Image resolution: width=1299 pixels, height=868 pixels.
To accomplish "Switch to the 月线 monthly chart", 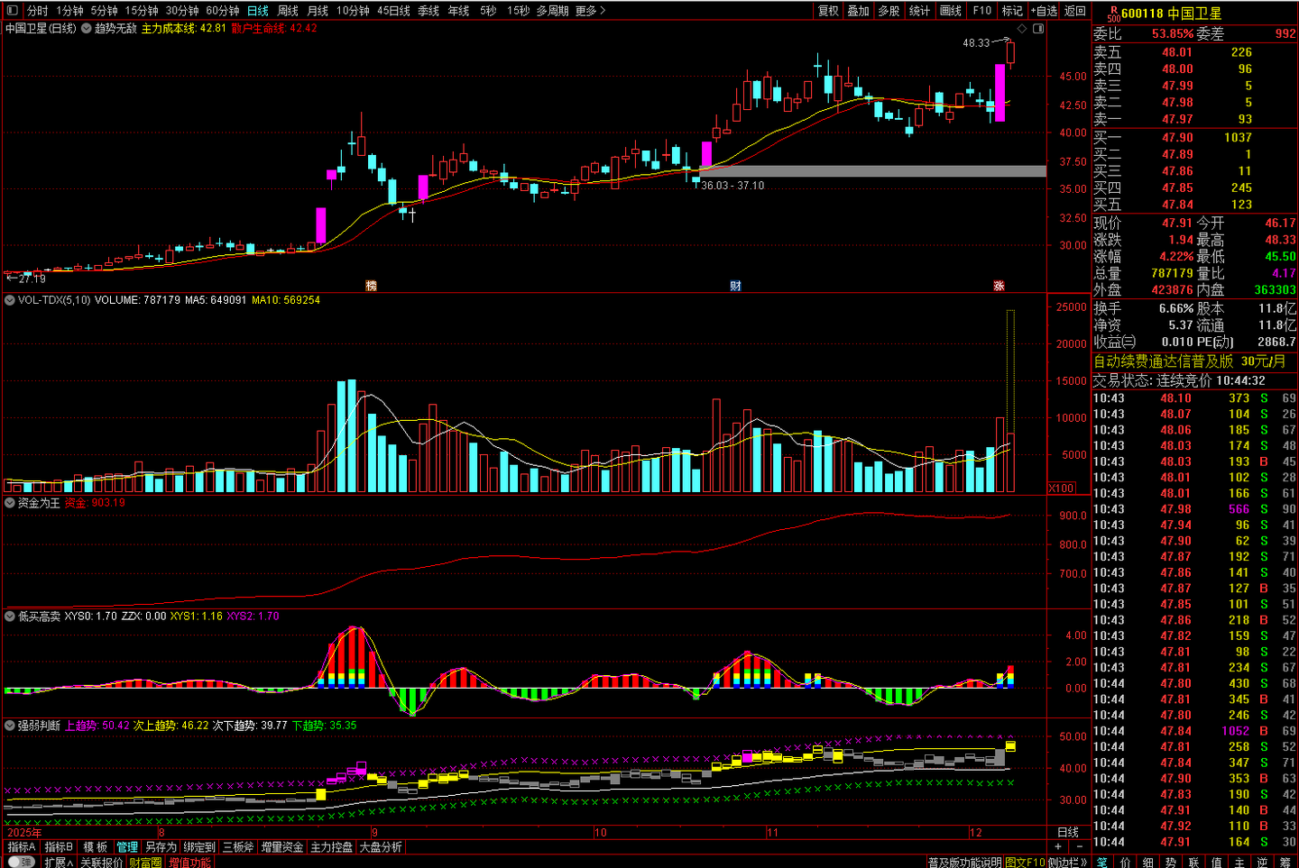I will [318, 11].
